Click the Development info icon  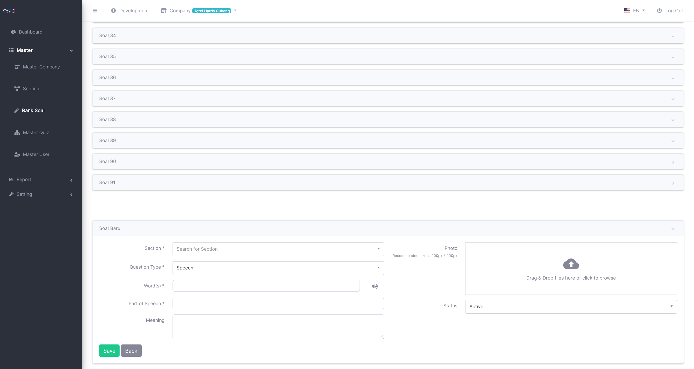tap(113, 11)
